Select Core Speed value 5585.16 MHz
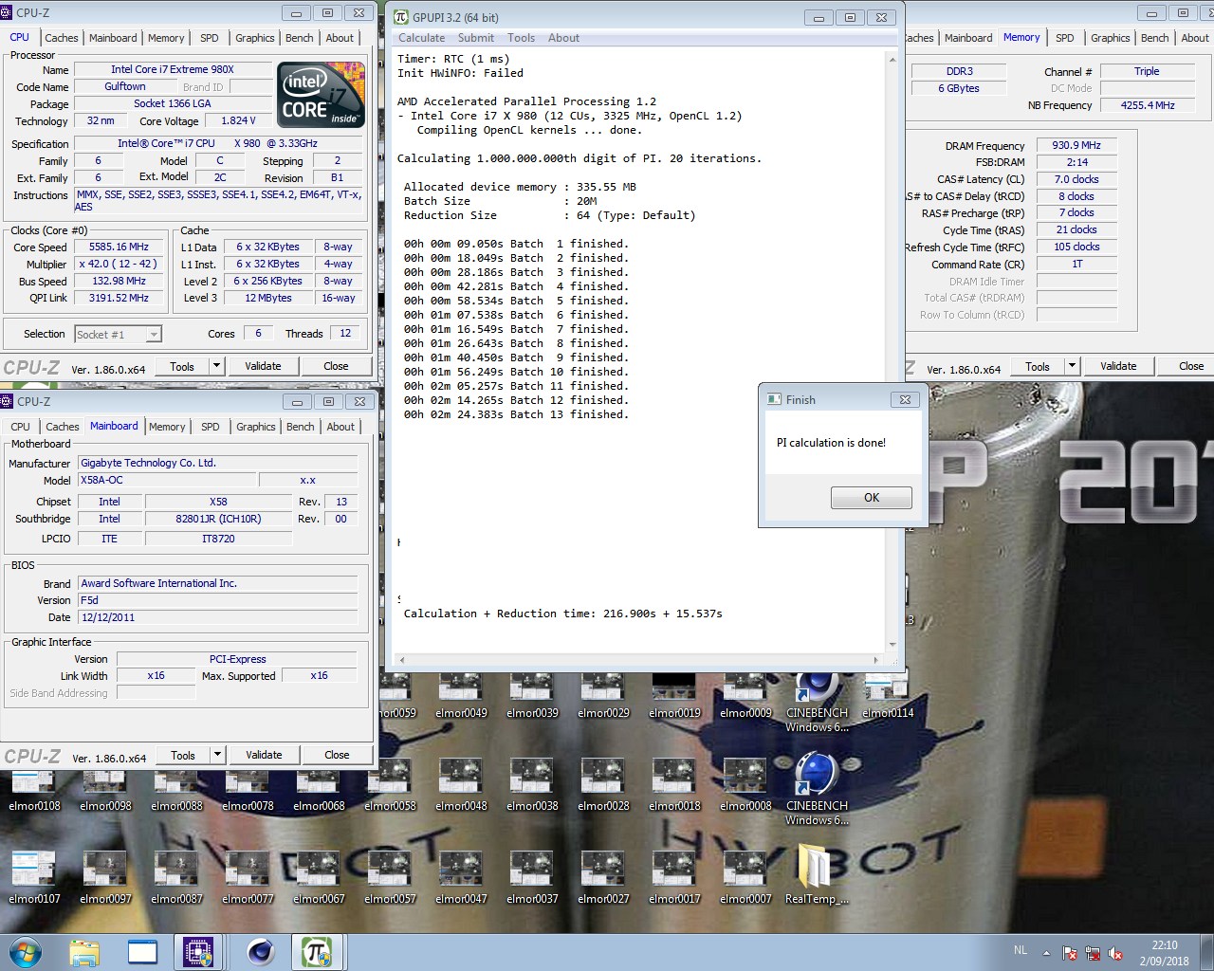Image resolution: width=1214 pixels, height=971 pixels. (x=119, y=247)
